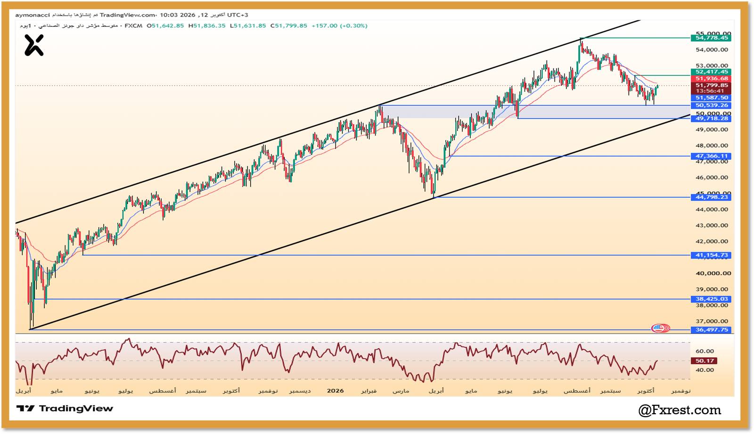The height and width of the screenshot is (434, 754).
Task: Click the open value O51,642.85 in header
Action: [x=165, y=26]
